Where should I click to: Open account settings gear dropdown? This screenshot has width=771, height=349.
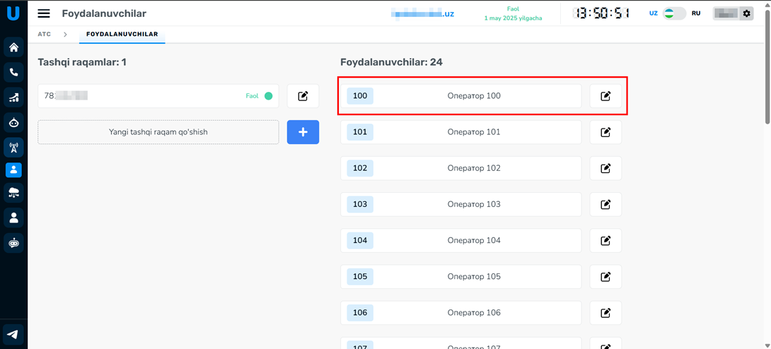746,13
